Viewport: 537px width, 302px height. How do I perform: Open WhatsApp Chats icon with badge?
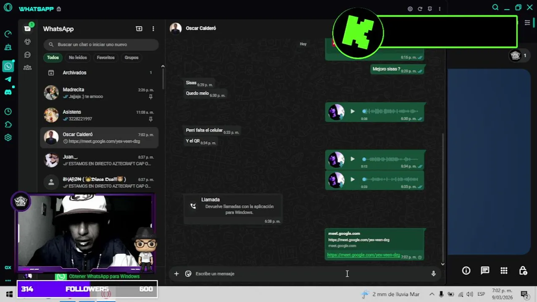point(28,29)
